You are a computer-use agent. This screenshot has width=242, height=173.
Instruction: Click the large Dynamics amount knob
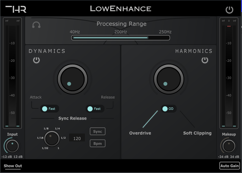click(72, 79)
